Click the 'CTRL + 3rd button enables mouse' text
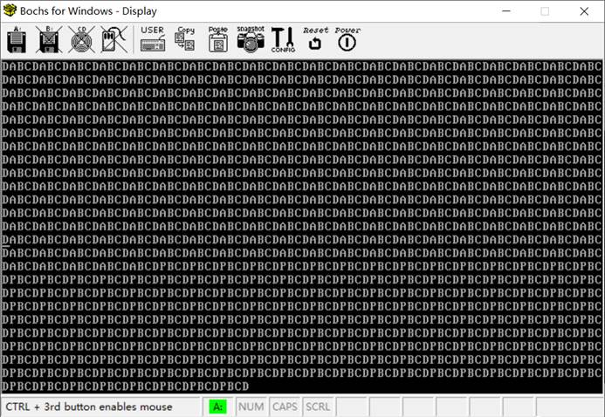This screenshot has height=417, width=605. tap(89, 407)
